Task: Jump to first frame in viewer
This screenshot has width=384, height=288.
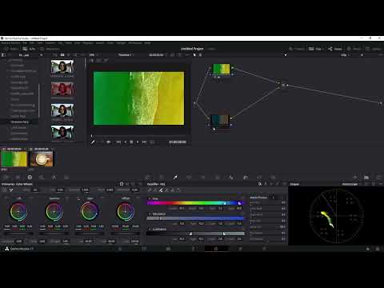Action: pyautogui.click(x=118, y=142)
